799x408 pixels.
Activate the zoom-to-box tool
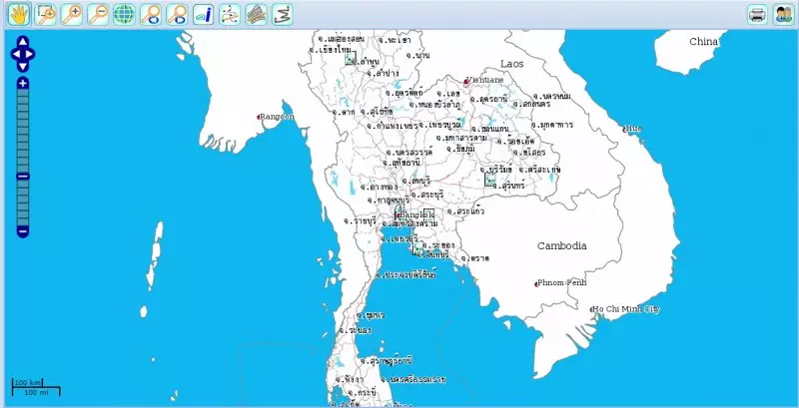[45, 14]
